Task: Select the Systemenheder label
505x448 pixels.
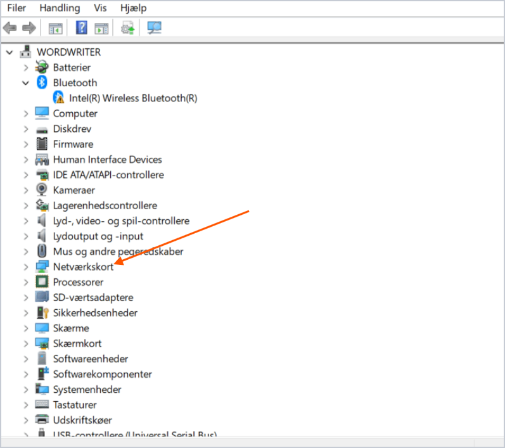Action: tap(87, 390)
